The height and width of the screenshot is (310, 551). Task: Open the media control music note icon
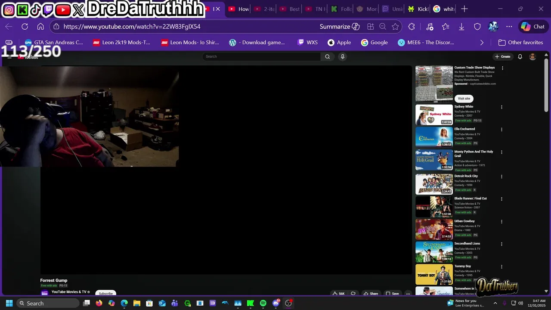point(430,27)
